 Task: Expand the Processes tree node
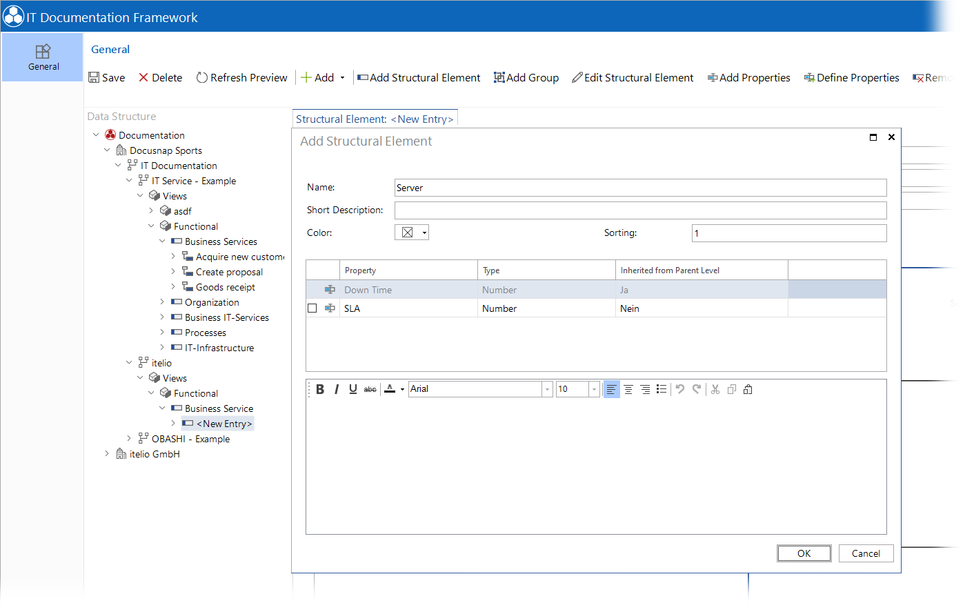(x=162, y=333)
